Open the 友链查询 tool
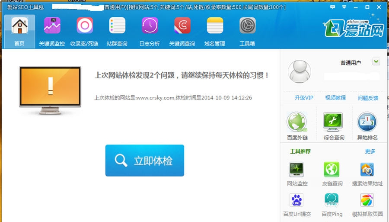Viewport: 389px width, 222px height. [x=332, y=174]
